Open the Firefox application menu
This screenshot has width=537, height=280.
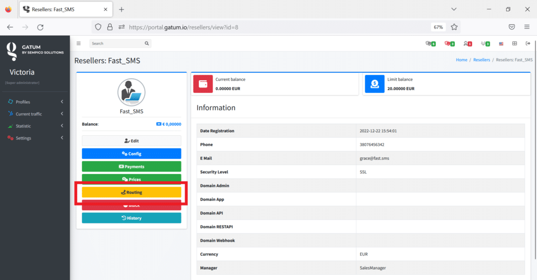click(x=527, y=27)
